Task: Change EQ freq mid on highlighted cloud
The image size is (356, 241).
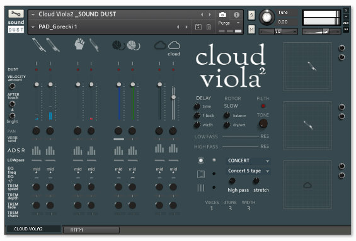Action: 173,169
